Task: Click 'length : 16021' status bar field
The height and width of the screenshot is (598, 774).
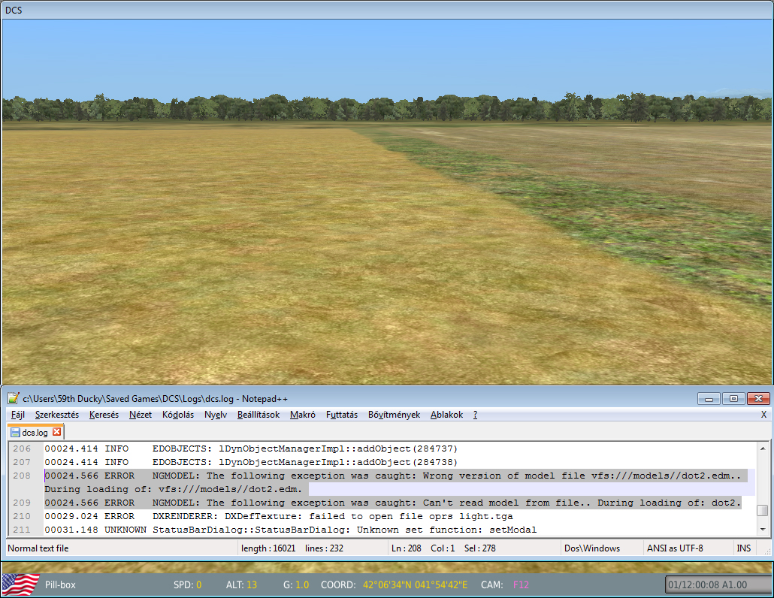Action: pos(268,548)
